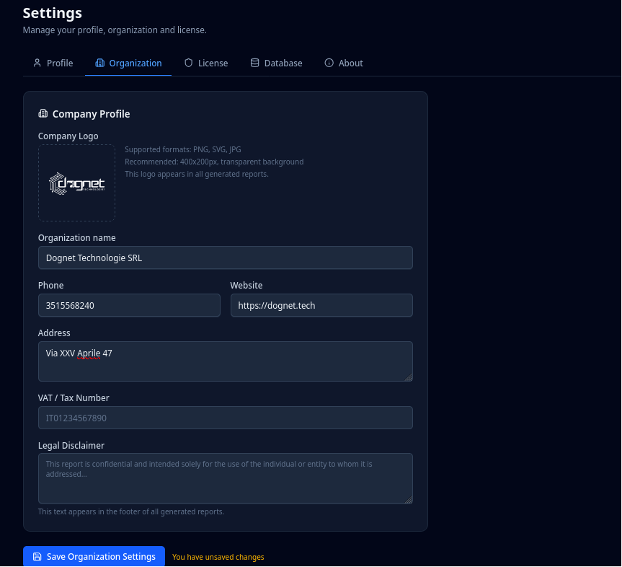
Task: Click the Address field label
Action: pos(54,333)
